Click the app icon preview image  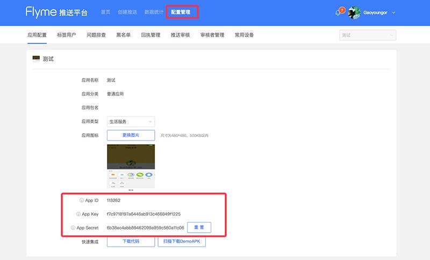[131, 166]
